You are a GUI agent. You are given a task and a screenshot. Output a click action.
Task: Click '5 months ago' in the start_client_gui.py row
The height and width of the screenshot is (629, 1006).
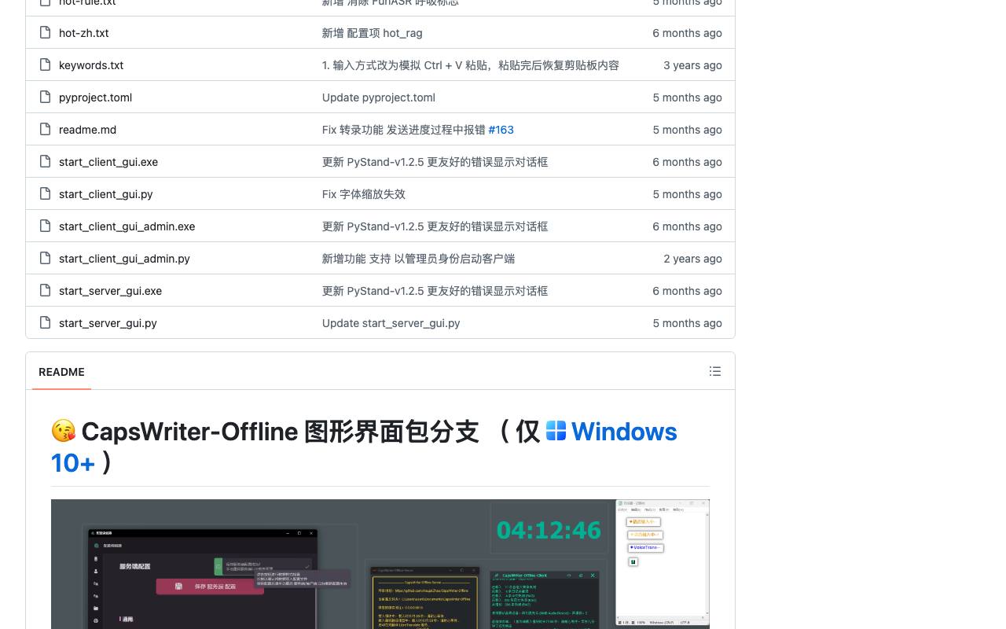pos(687,194)
